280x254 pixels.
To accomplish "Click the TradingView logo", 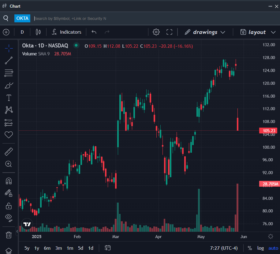I will 27,224.
